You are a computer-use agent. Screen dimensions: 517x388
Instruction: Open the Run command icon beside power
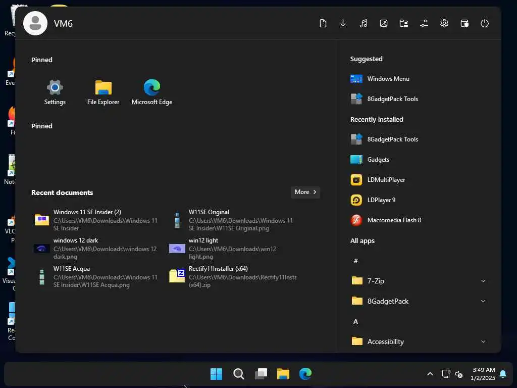click(x=464, y=23)
